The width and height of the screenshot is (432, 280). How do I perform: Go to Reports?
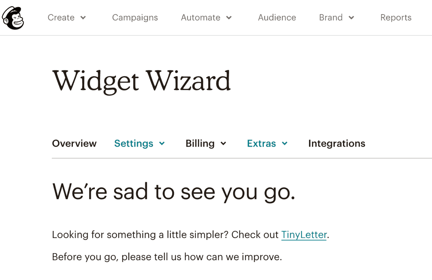[x=396, y=18]
